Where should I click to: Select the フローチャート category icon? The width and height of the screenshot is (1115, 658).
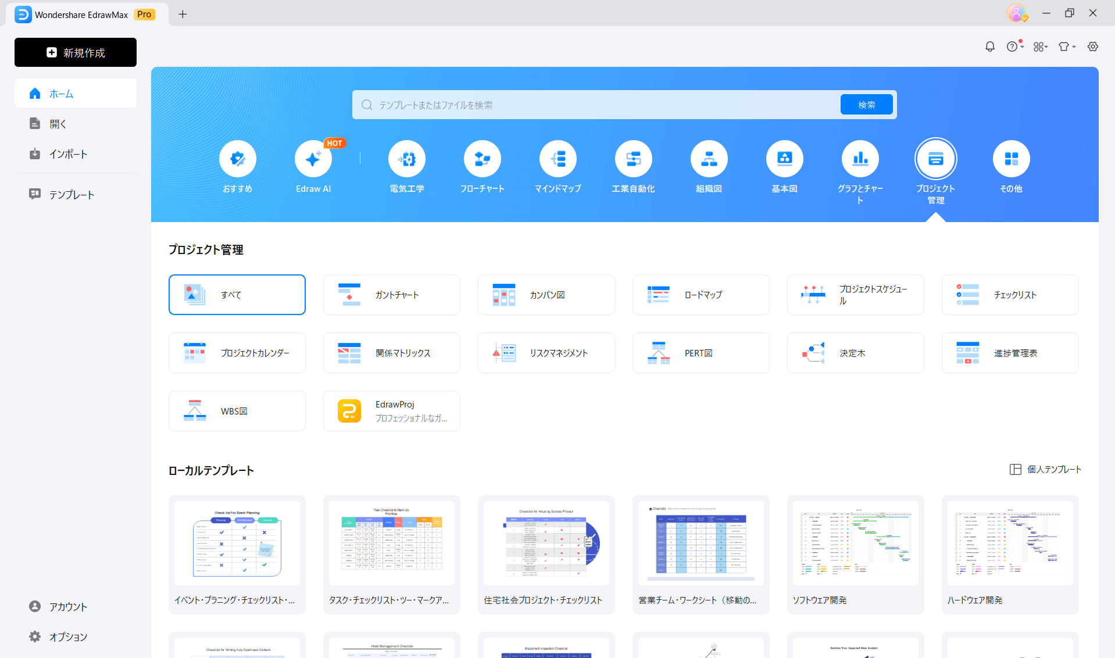pyautogui.click(x=483, y=159)
